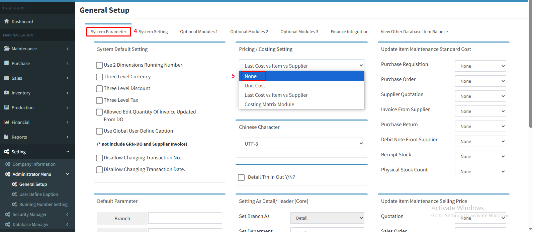Screen dimensions: 533x232
Task: Go to Company Information page
Action: pos(34,164)
